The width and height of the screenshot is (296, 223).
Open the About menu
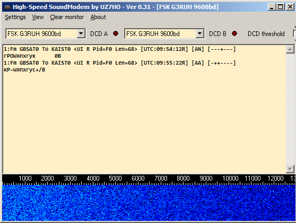[x=98, y=17]
